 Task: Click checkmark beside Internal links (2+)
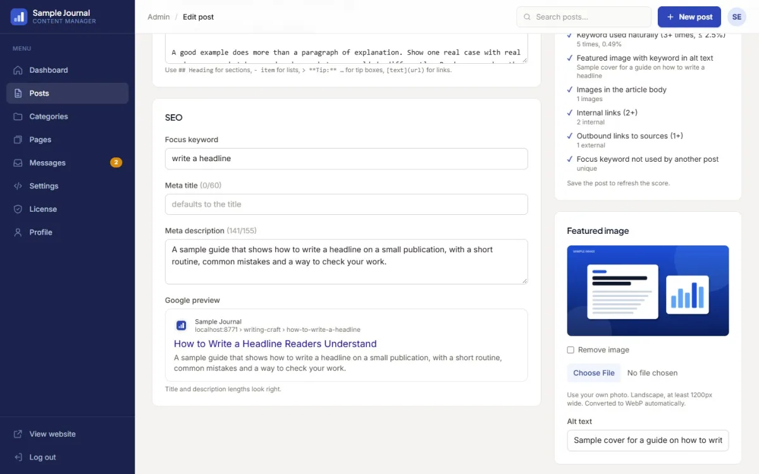tap(570, 113)
